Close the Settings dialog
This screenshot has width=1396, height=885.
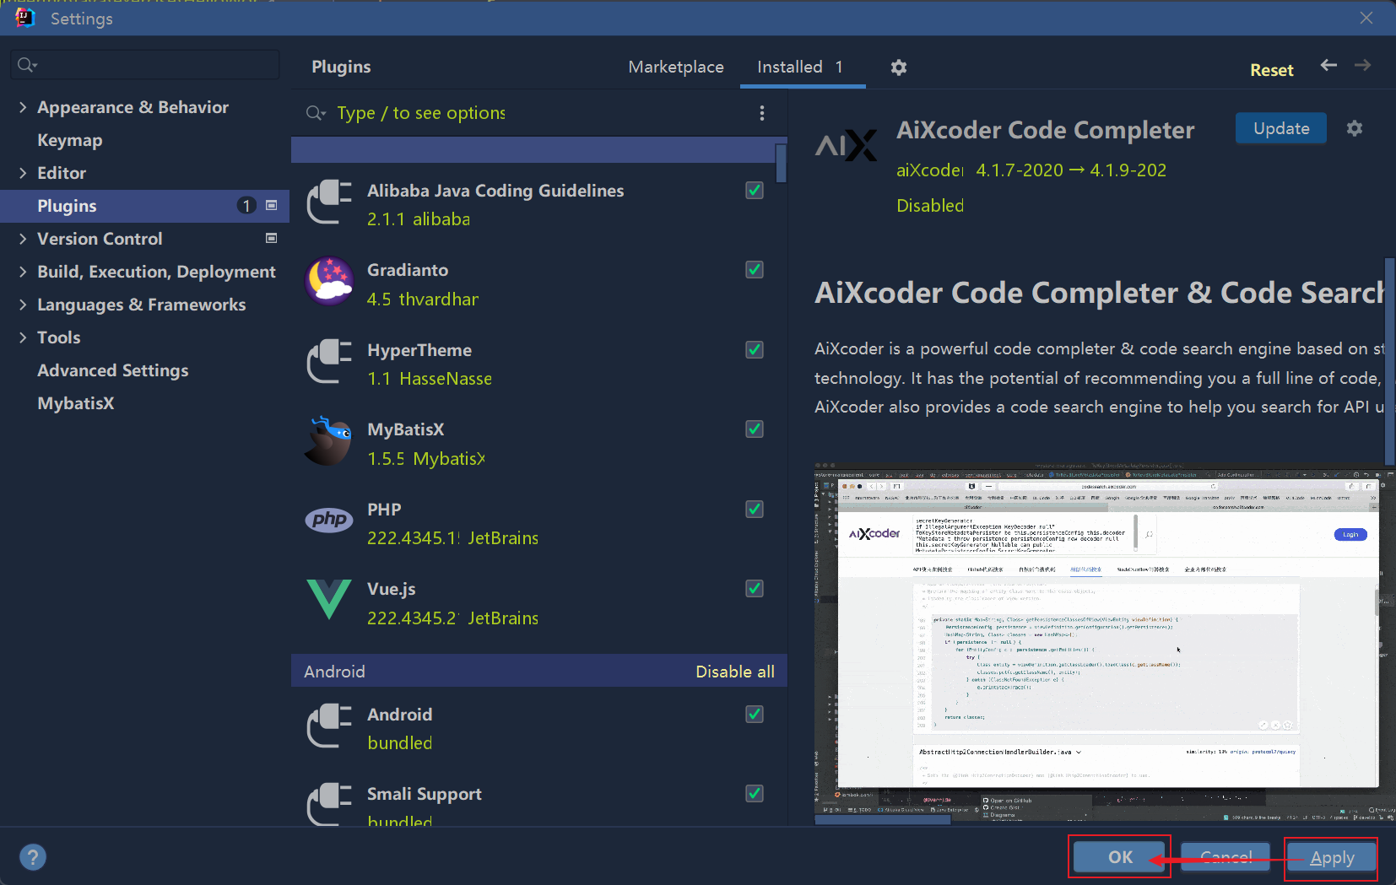(1366, 18)
